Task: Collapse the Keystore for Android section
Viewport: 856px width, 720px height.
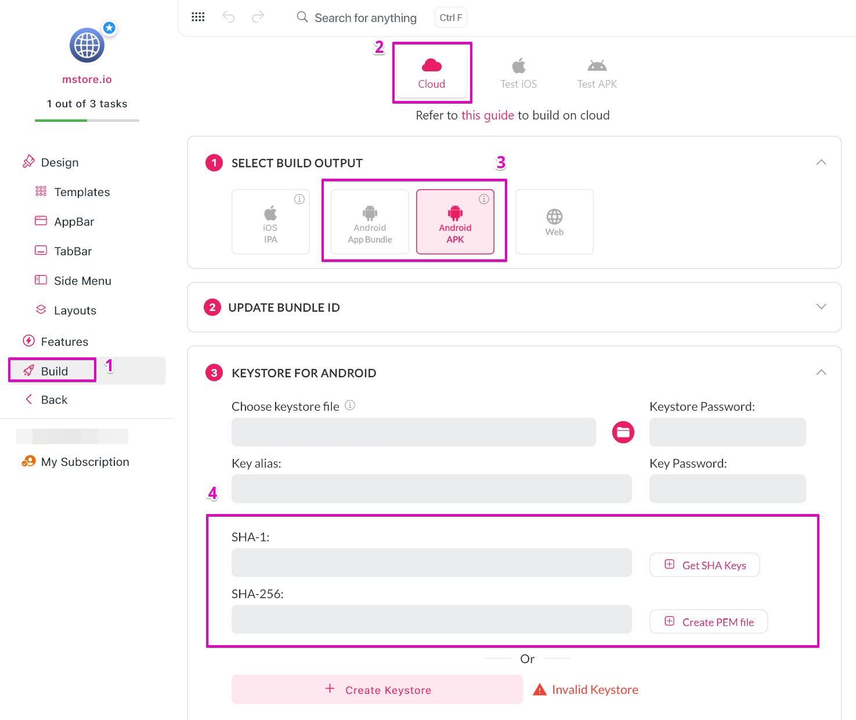Action: (821, 372)
